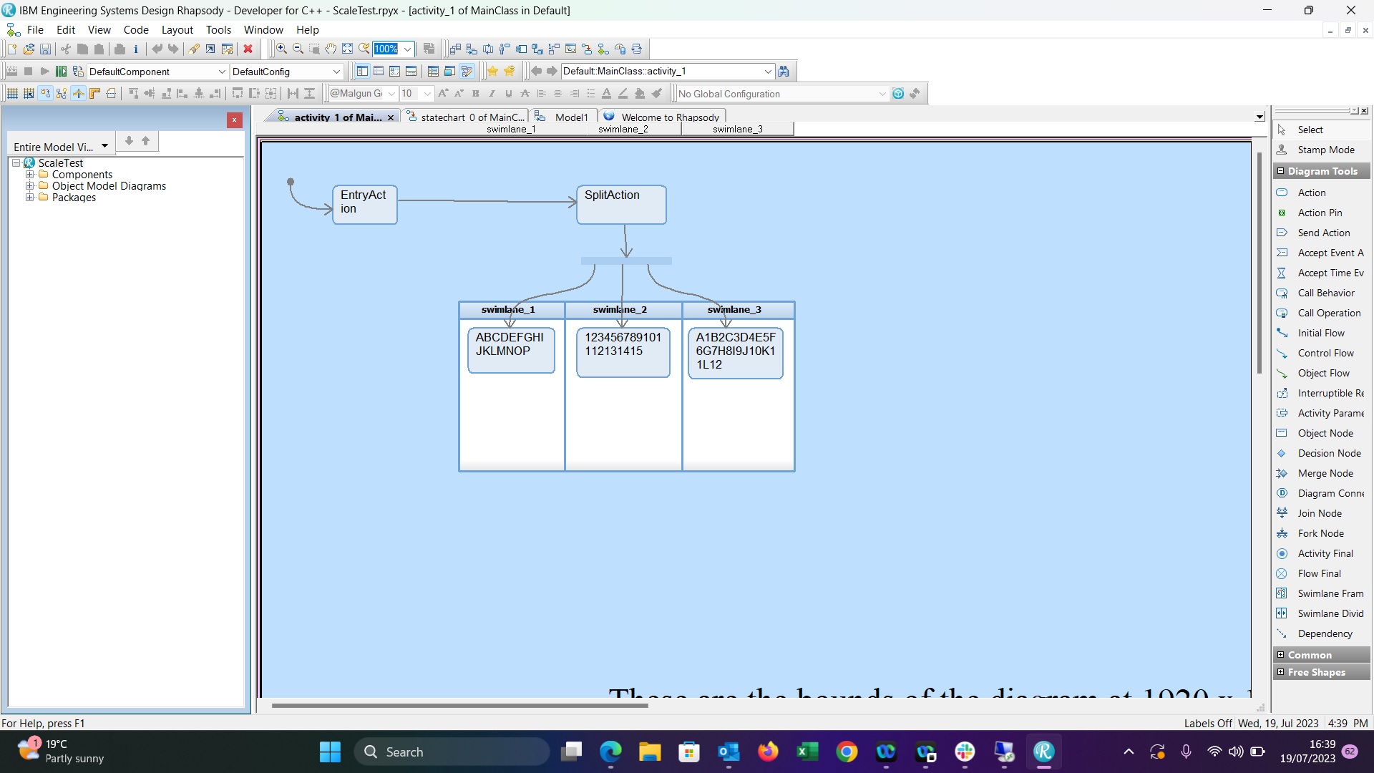1374x773 pixels.
Task: Toggle Italic text formatting
Action: (492, 94)
